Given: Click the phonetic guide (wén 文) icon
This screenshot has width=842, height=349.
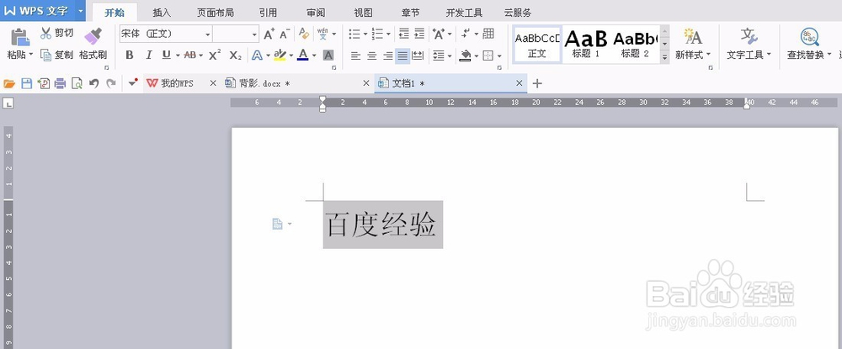Looking at the screenshot, I should (x=322, y=34).
